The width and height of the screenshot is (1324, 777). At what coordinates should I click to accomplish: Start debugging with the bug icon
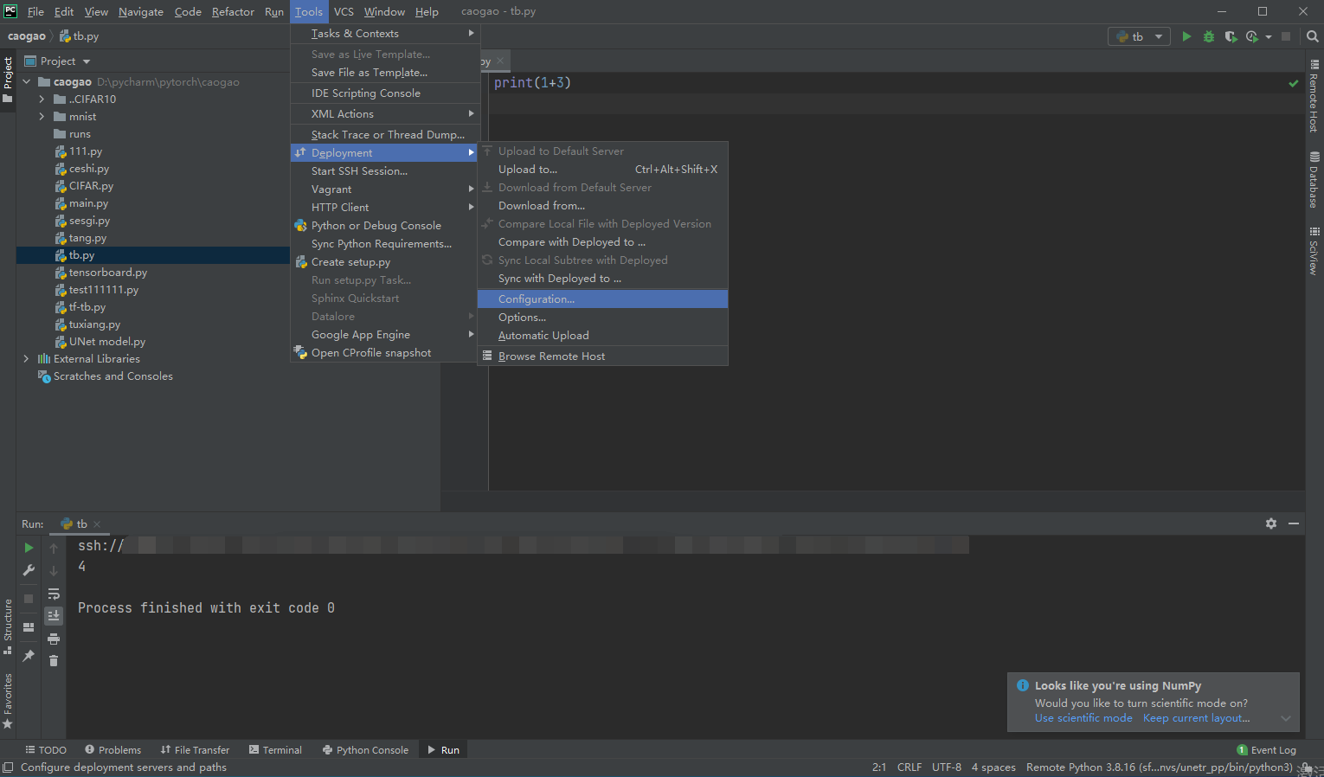coord(1209,36)
